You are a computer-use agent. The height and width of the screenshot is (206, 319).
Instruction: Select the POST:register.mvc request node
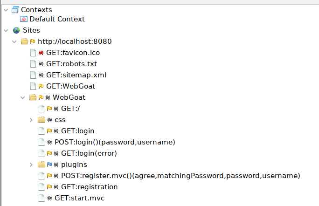tap(180, 176)
